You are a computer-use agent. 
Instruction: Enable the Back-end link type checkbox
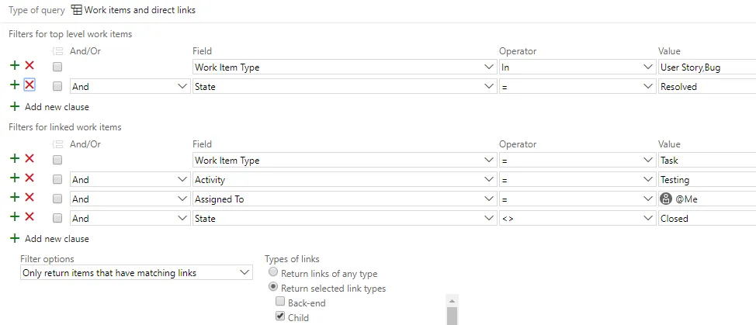[281, 303]
